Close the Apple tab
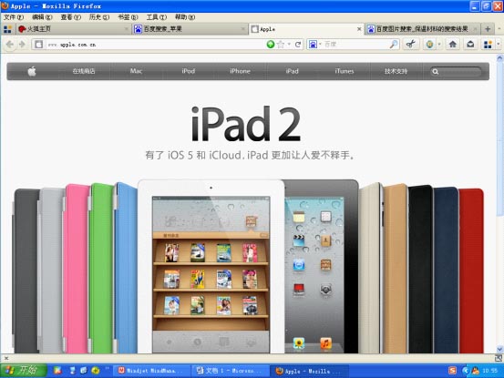 pos(359,29)
